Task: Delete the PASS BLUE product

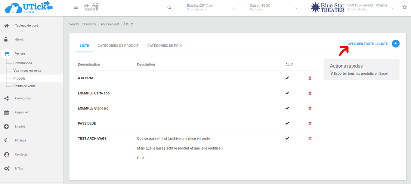Action: coord(309,123)
